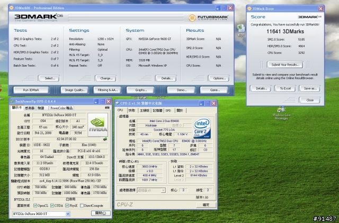Click Change under Settings
The width and height of the screenshot is (339, 223).
coord(105,78)
